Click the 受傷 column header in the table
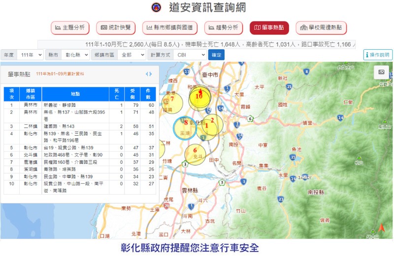 [x=132, y=94]
